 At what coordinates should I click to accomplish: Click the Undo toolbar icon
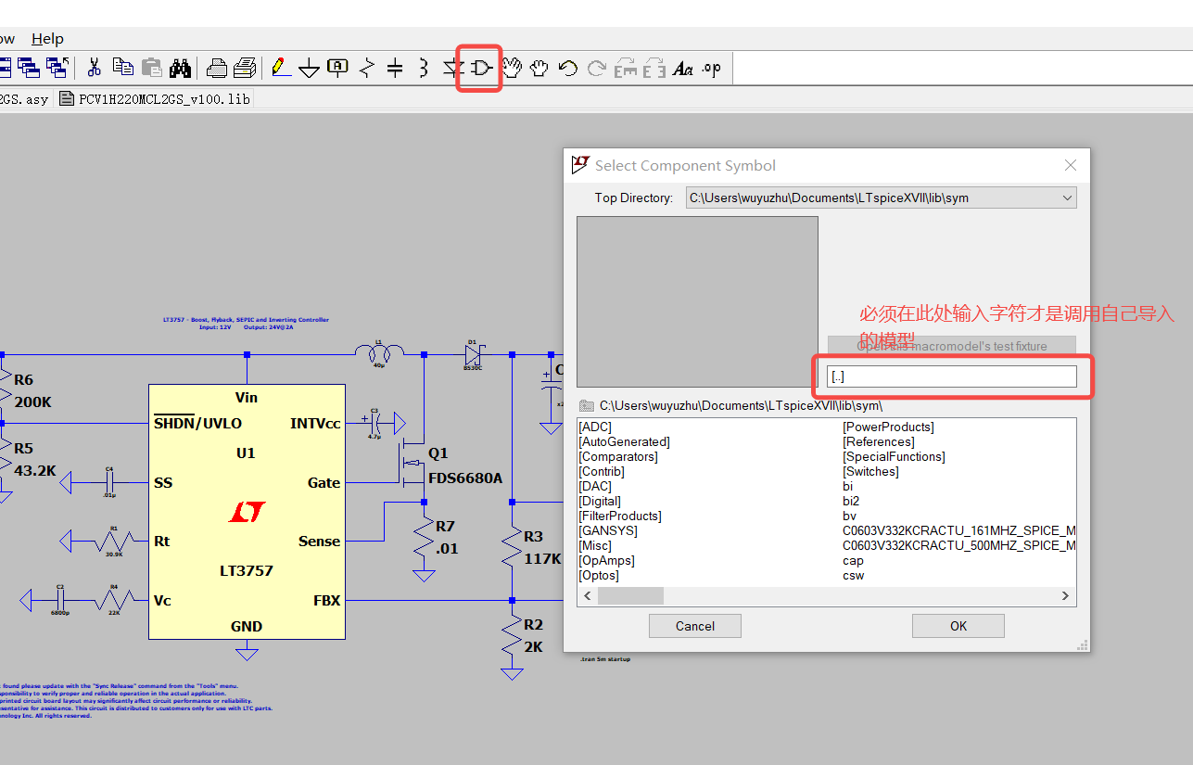coord(567,67)
